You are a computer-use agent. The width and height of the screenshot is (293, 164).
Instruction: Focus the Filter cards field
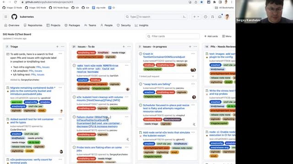click(x=173, y=36)
